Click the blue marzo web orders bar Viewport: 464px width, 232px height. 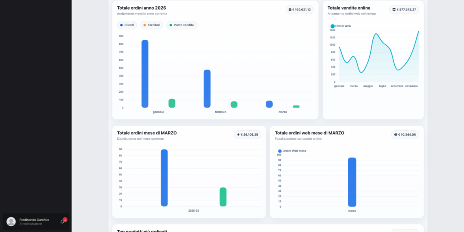click(352, 182)
